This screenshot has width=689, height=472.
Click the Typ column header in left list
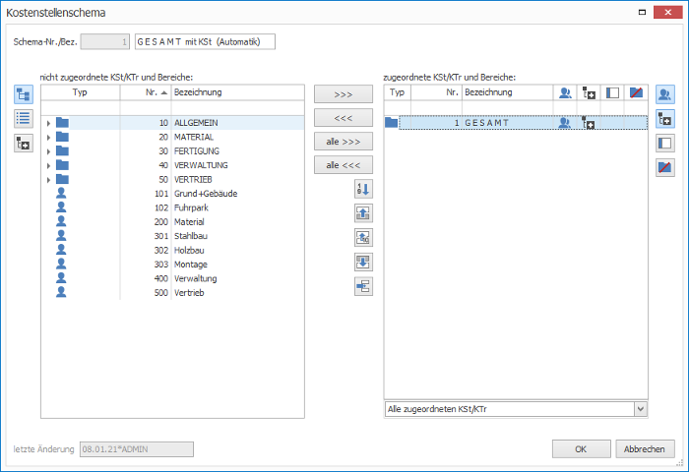(x=80, y=92)
